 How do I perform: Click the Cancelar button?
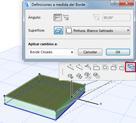coord(90,52)
